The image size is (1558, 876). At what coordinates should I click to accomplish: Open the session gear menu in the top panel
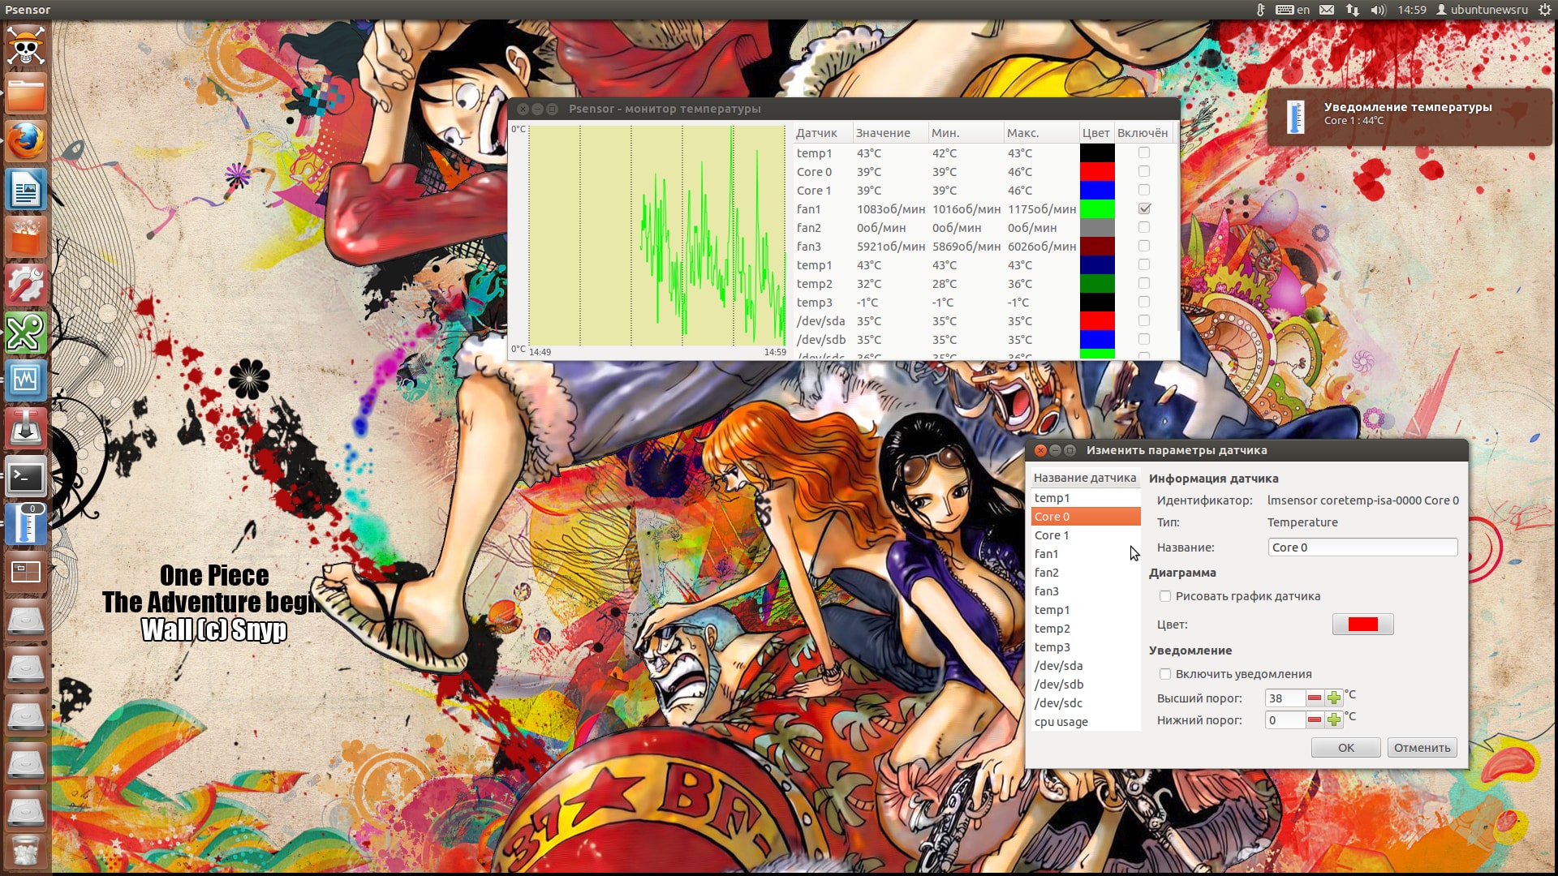[1545, 10]
